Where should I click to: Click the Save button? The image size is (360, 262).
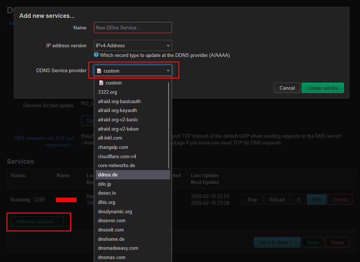tap(313, 242)
